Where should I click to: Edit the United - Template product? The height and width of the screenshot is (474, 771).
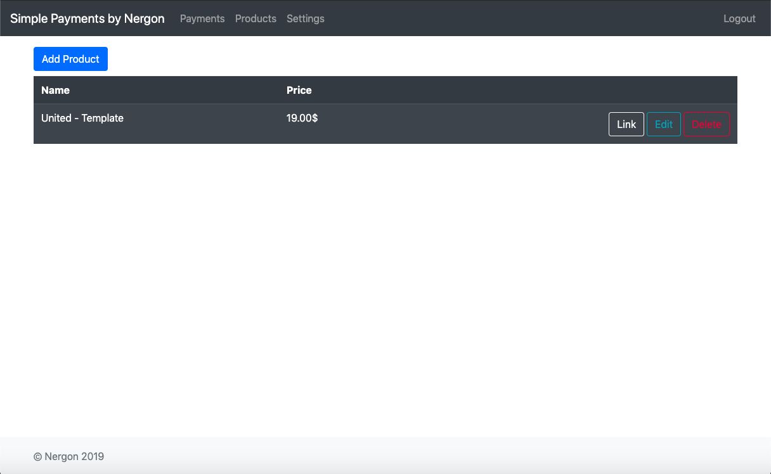pyautogui.click(x=664, y=124)
